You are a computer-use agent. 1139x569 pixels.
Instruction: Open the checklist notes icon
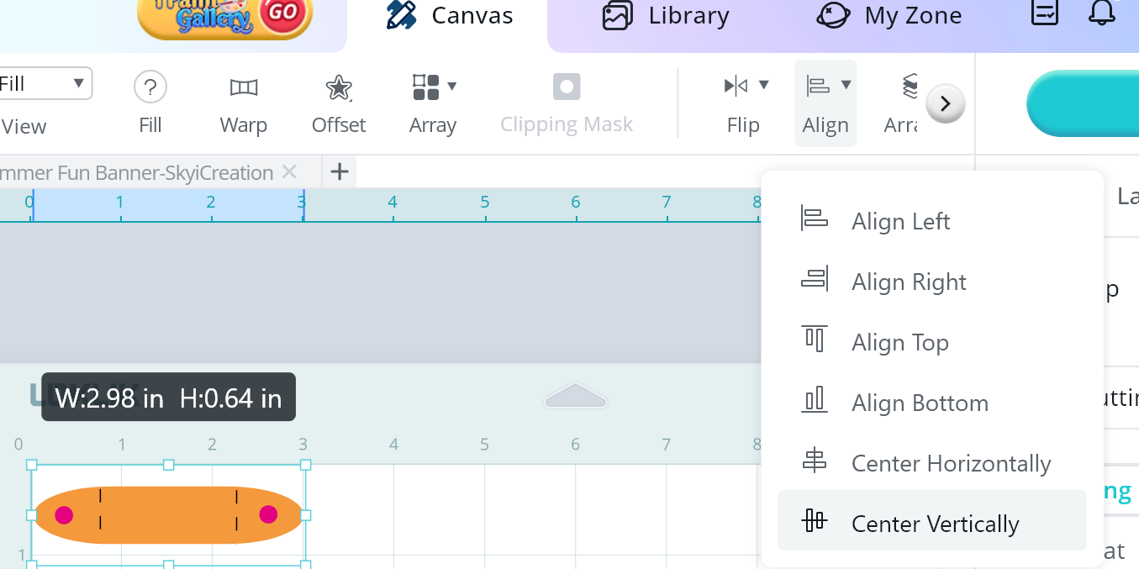[x=1045, y=13]
